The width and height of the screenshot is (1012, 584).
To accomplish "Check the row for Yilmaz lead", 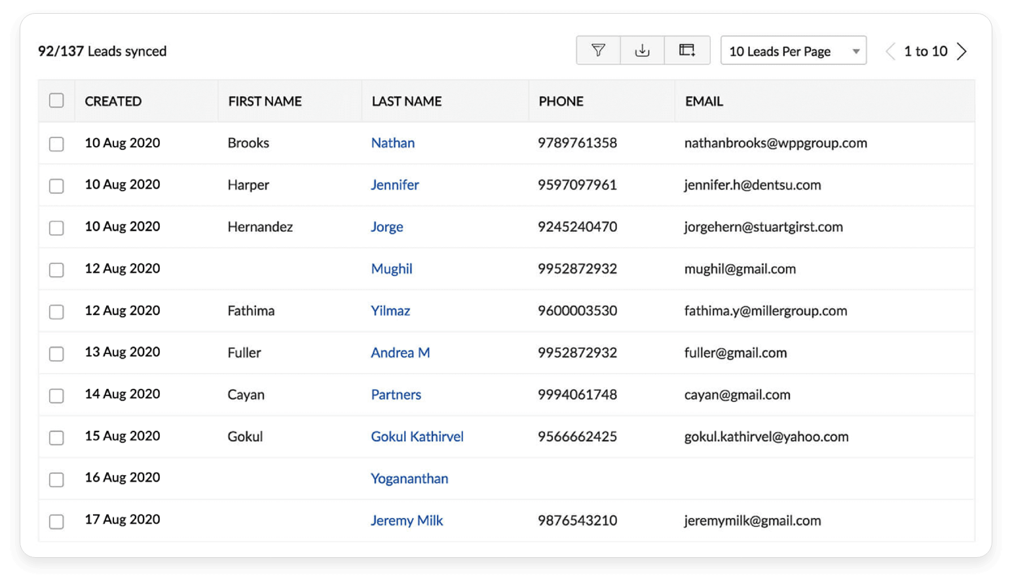I will (56, 312).
